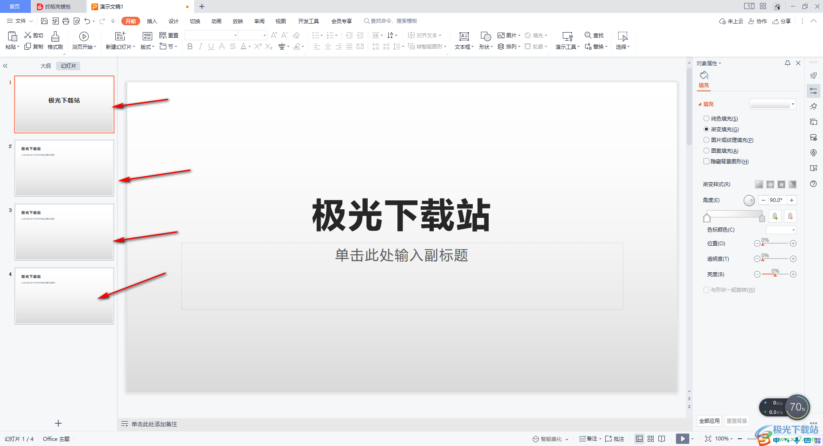
Task: Switch to Outline (大纲) pane tab
Action: 46,66
